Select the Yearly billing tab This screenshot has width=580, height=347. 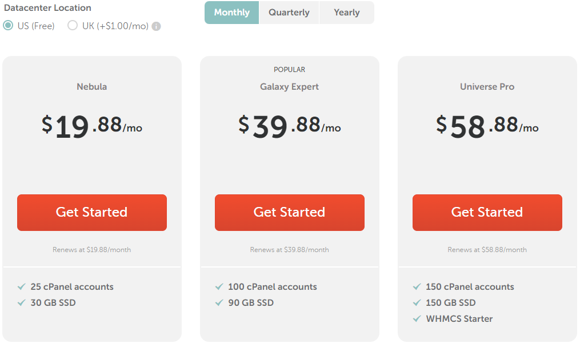click(347, 13)
